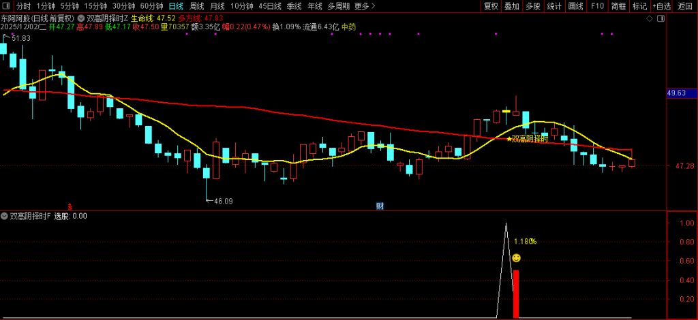Click the 叠加 overlay button
698x320 pixels.
pos(511,6)
